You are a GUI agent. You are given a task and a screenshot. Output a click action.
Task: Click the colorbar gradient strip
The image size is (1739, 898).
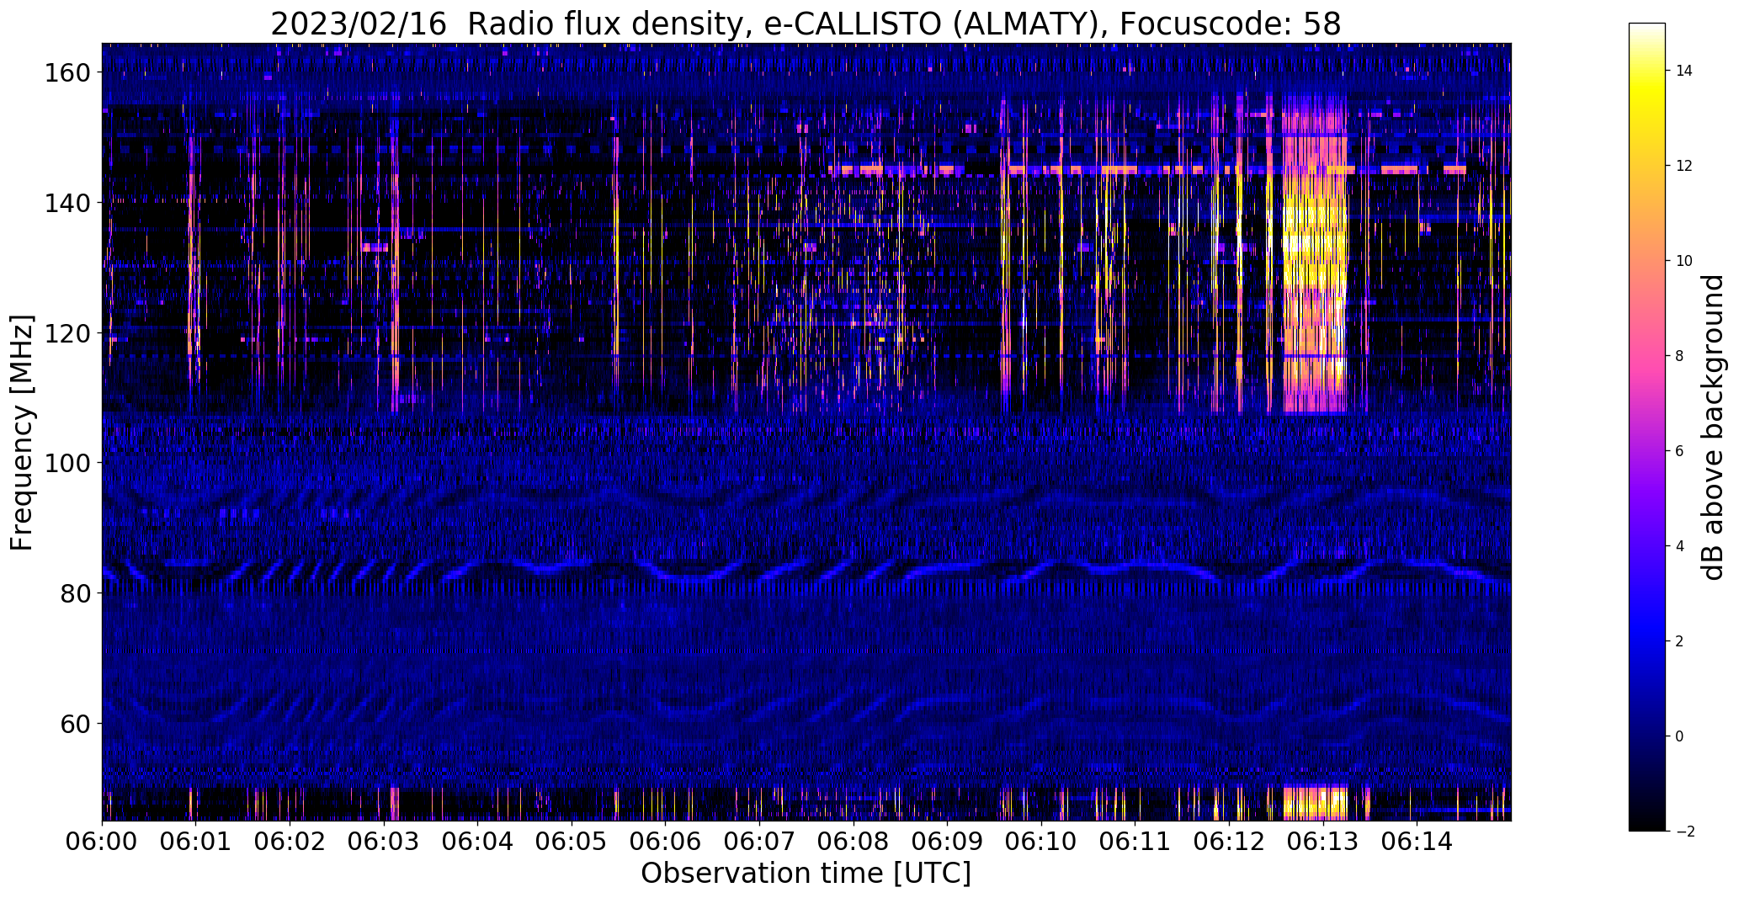(x=1647, y=427)
